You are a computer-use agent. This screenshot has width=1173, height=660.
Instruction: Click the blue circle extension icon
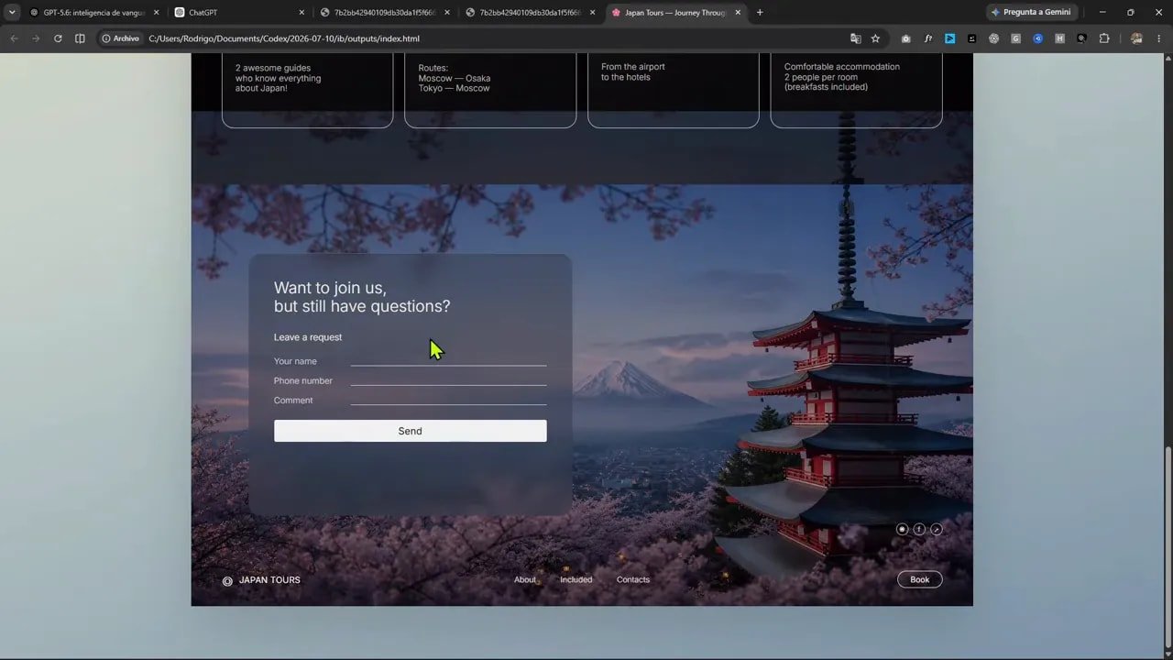pos(1038,38)
